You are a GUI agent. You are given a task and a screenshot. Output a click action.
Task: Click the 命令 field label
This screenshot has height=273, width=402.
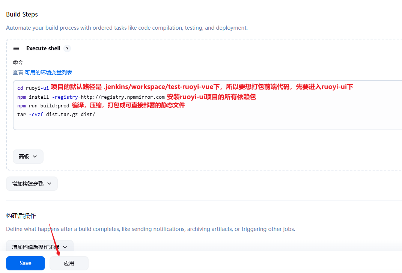tap(18, 62)
